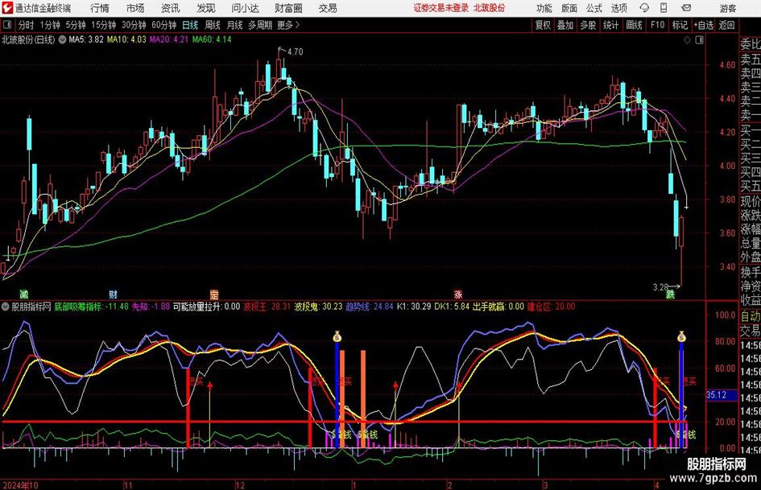This screenshot has width=761, height=490.
Task: Open the 财富圈 menu
Action: tap(288, 8)
